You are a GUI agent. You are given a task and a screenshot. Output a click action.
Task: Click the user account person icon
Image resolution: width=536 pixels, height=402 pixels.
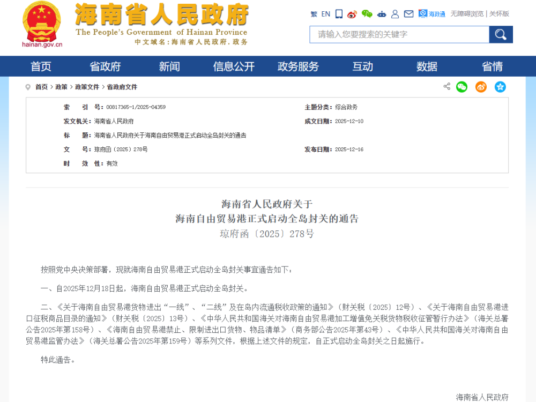pos(395,14)
